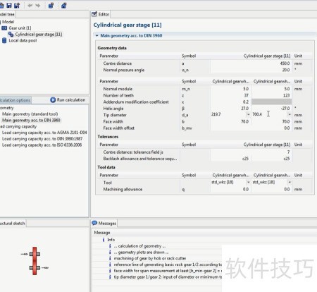Click the Save As toolbar icon

[17, 5]
